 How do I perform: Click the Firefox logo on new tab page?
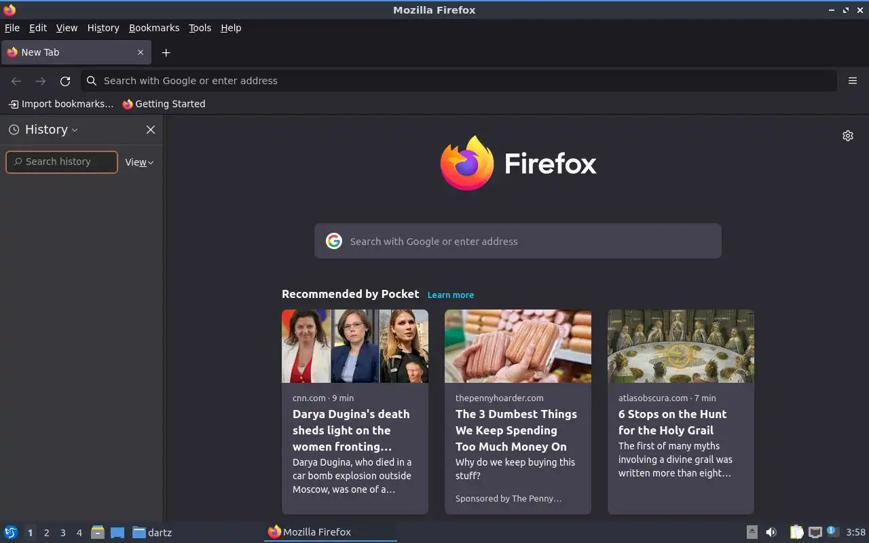tap(518, 164)
